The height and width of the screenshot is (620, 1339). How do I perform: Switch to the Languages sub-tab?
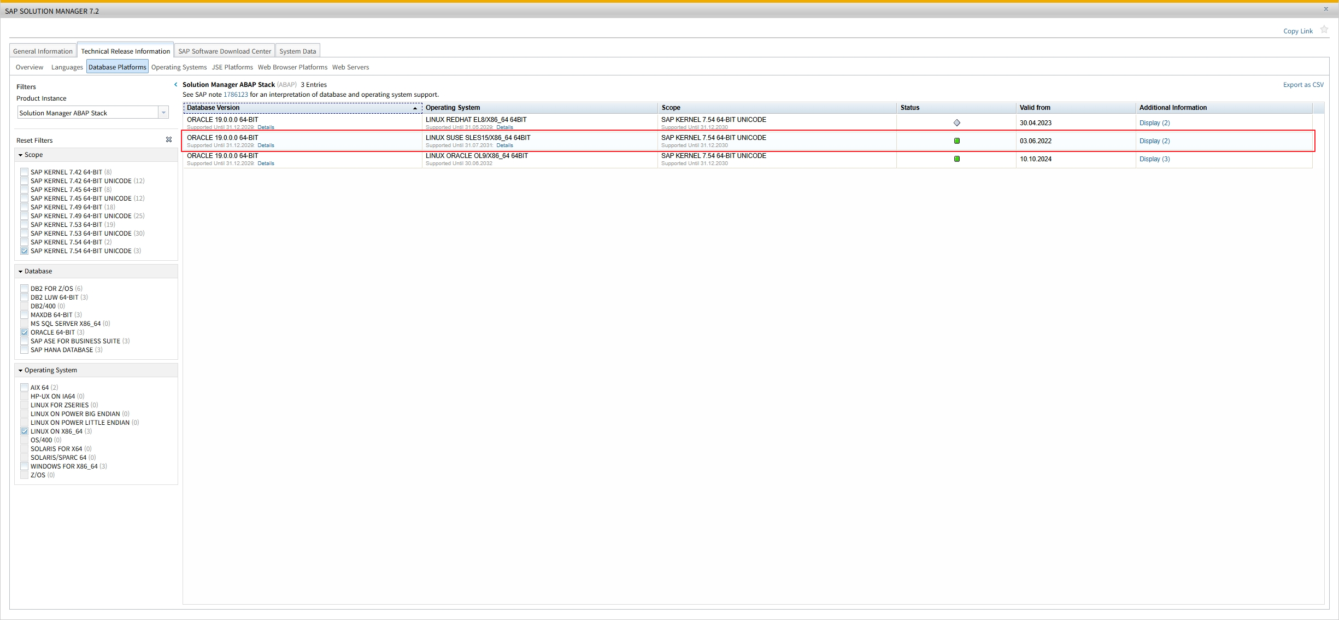pyautogui.click(x=67, y=67)
